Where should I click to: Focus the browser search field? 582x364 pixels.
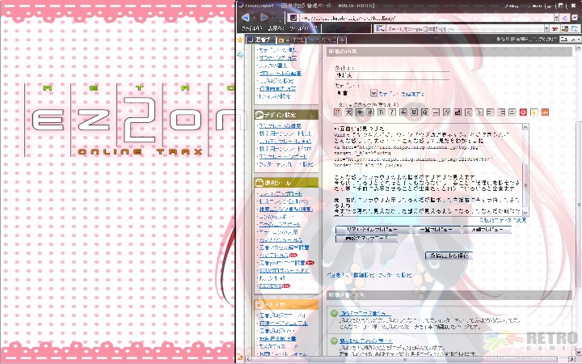click(464, 28)
